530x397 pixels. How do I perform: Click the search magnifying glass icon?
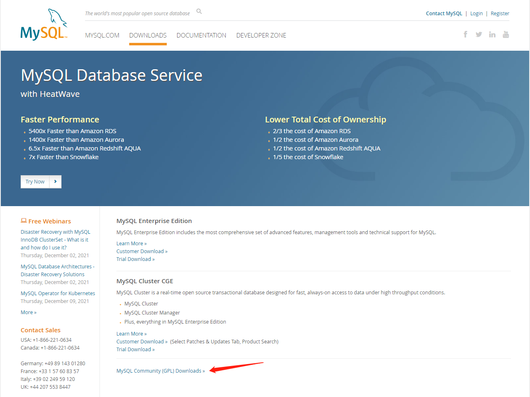point(199,11)
